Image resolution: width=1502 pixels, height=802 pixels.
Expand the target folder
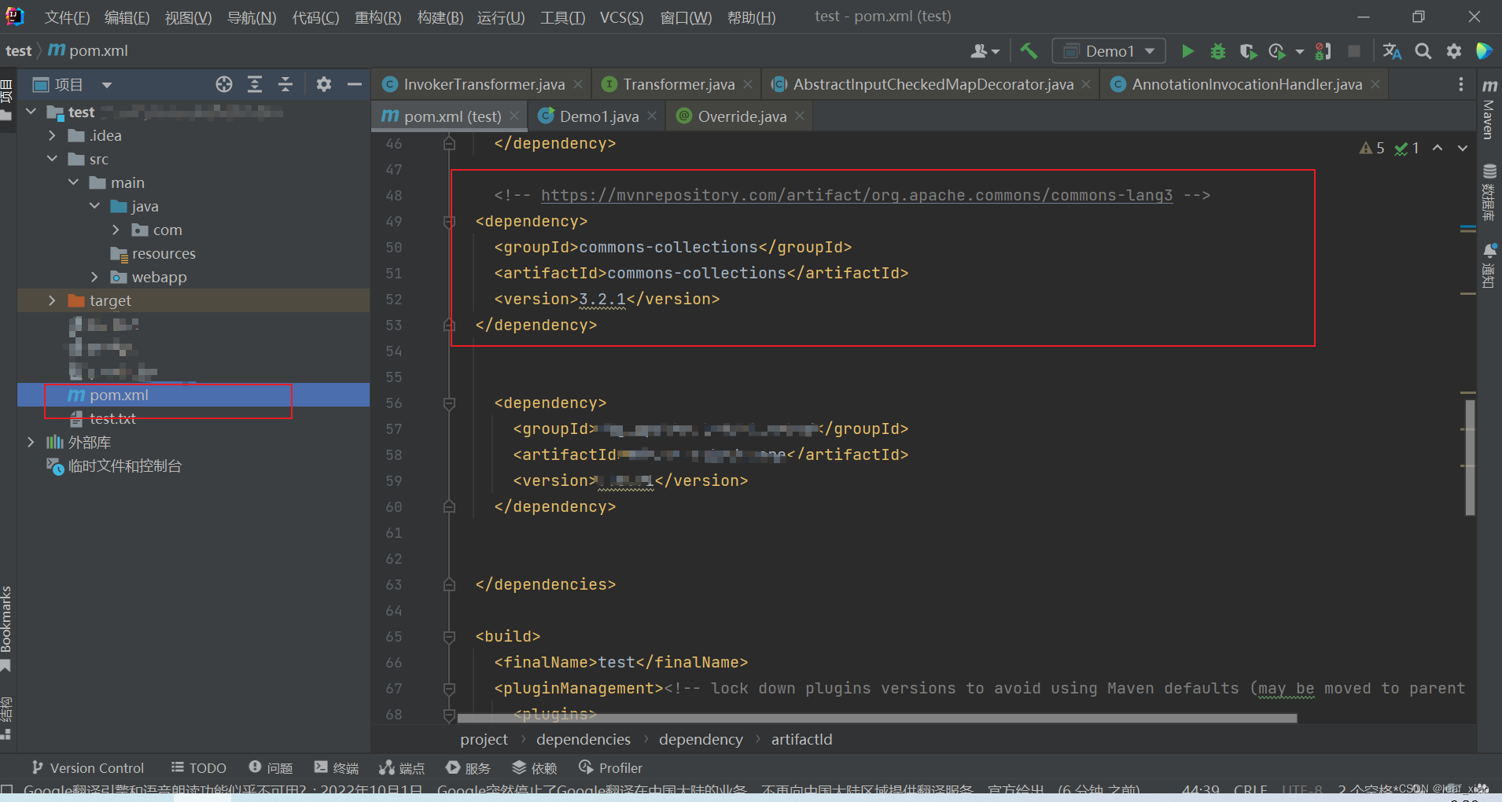coord(52,300)
